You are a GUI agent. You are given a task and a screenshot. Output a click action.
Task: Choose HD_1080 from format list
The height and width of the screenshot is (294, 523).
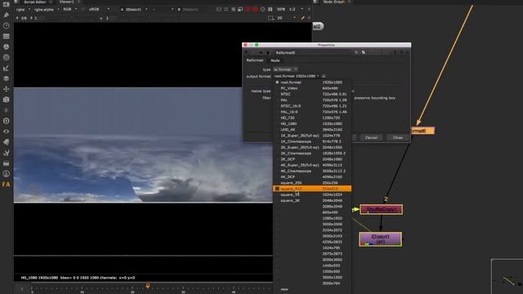312,123
